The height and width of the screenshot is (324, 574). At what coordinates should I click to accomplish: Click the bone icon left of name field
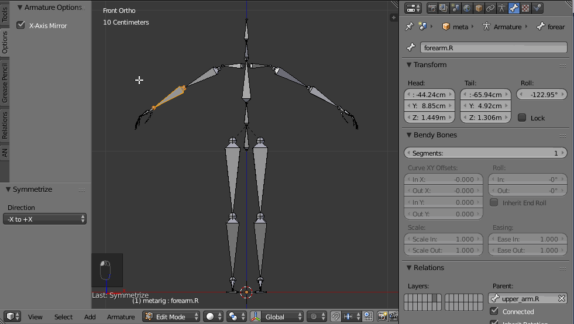tap(411, 47)
